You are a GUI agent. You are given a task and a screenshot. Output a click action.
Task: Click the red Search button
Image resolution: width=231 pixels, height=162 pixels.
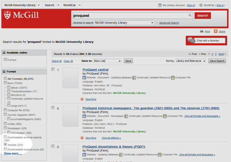point(203,15)
